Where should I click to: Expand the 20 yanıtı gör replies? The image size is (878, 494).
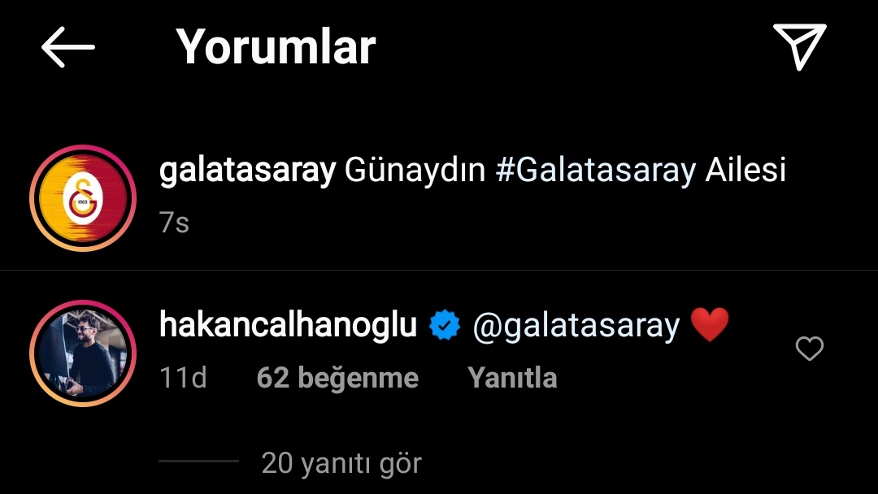click(x=341, y=463)
